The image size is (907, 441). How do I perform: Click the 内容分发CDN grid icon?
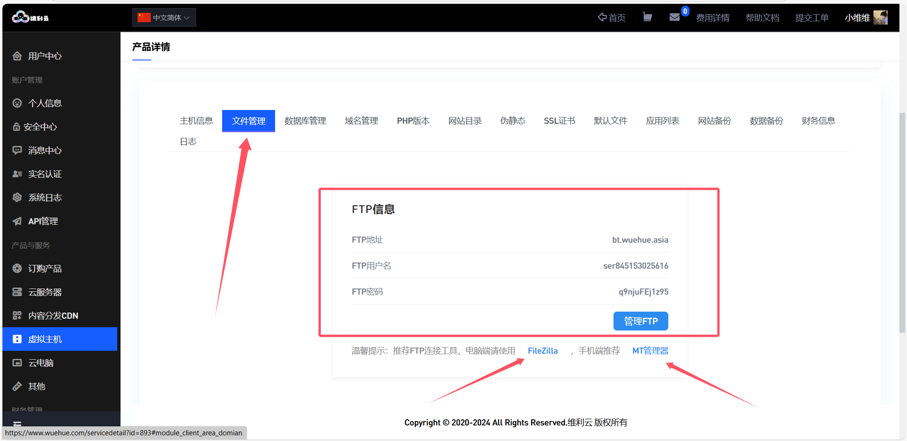(17, 315)
